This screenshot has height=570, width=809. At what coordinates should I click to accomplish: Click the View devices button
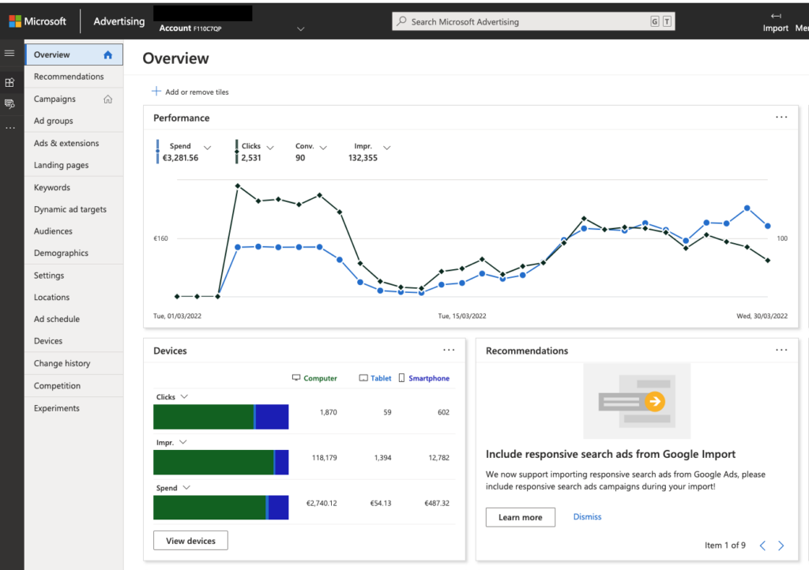tap(190, 541)
